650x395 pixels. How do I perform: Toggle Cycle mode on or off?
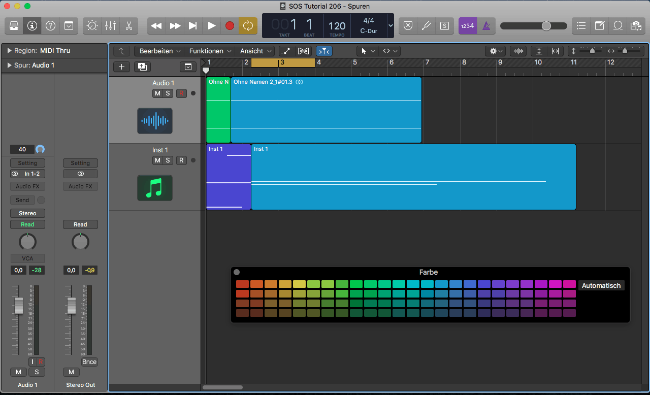click(x=248, y=25)
